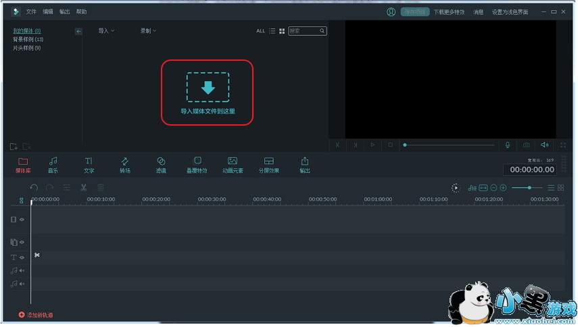Mute the first audio track
Viewport: 578px width, 327px height.
(22, 270)
